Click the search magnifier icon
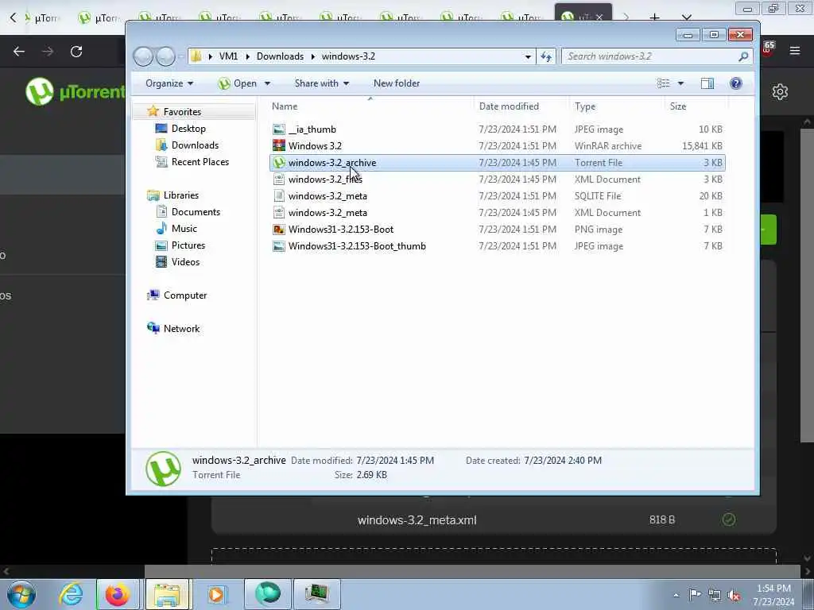This screenshot has width=814, height=610. pos(743,56)
